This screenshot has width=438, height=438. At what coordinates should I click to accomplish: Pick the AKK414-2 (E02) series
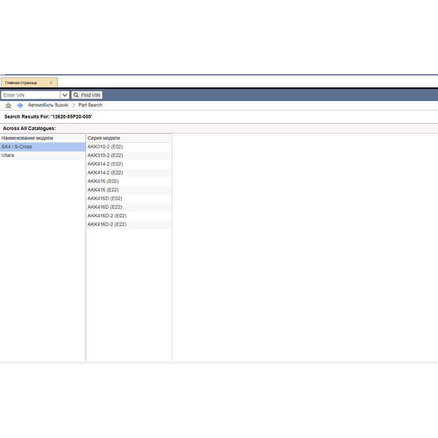coord(105,164)
